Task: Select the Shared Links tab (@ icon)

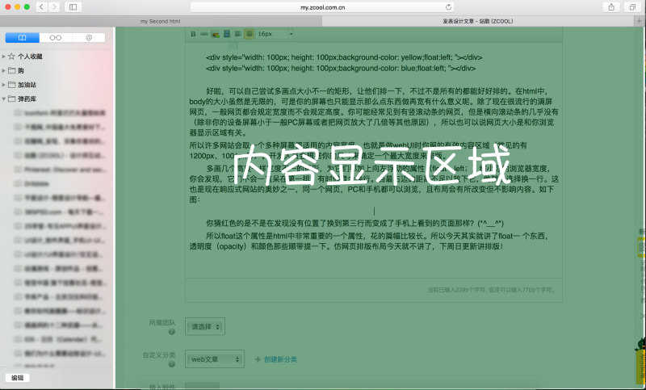Action: [x=89, y=38]
